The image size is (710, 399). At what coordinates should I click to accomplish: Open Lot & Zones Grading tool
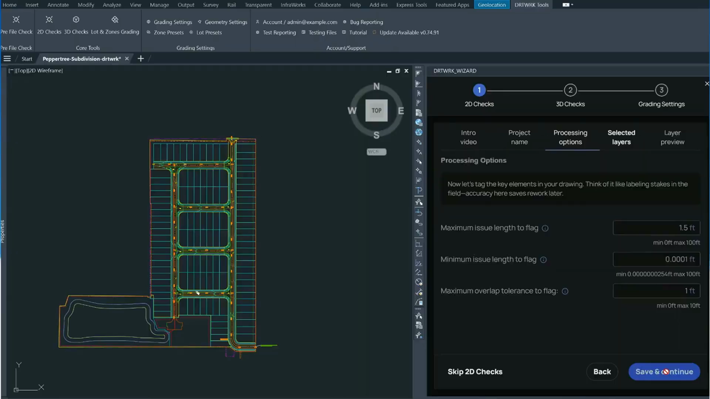point(115,25)
